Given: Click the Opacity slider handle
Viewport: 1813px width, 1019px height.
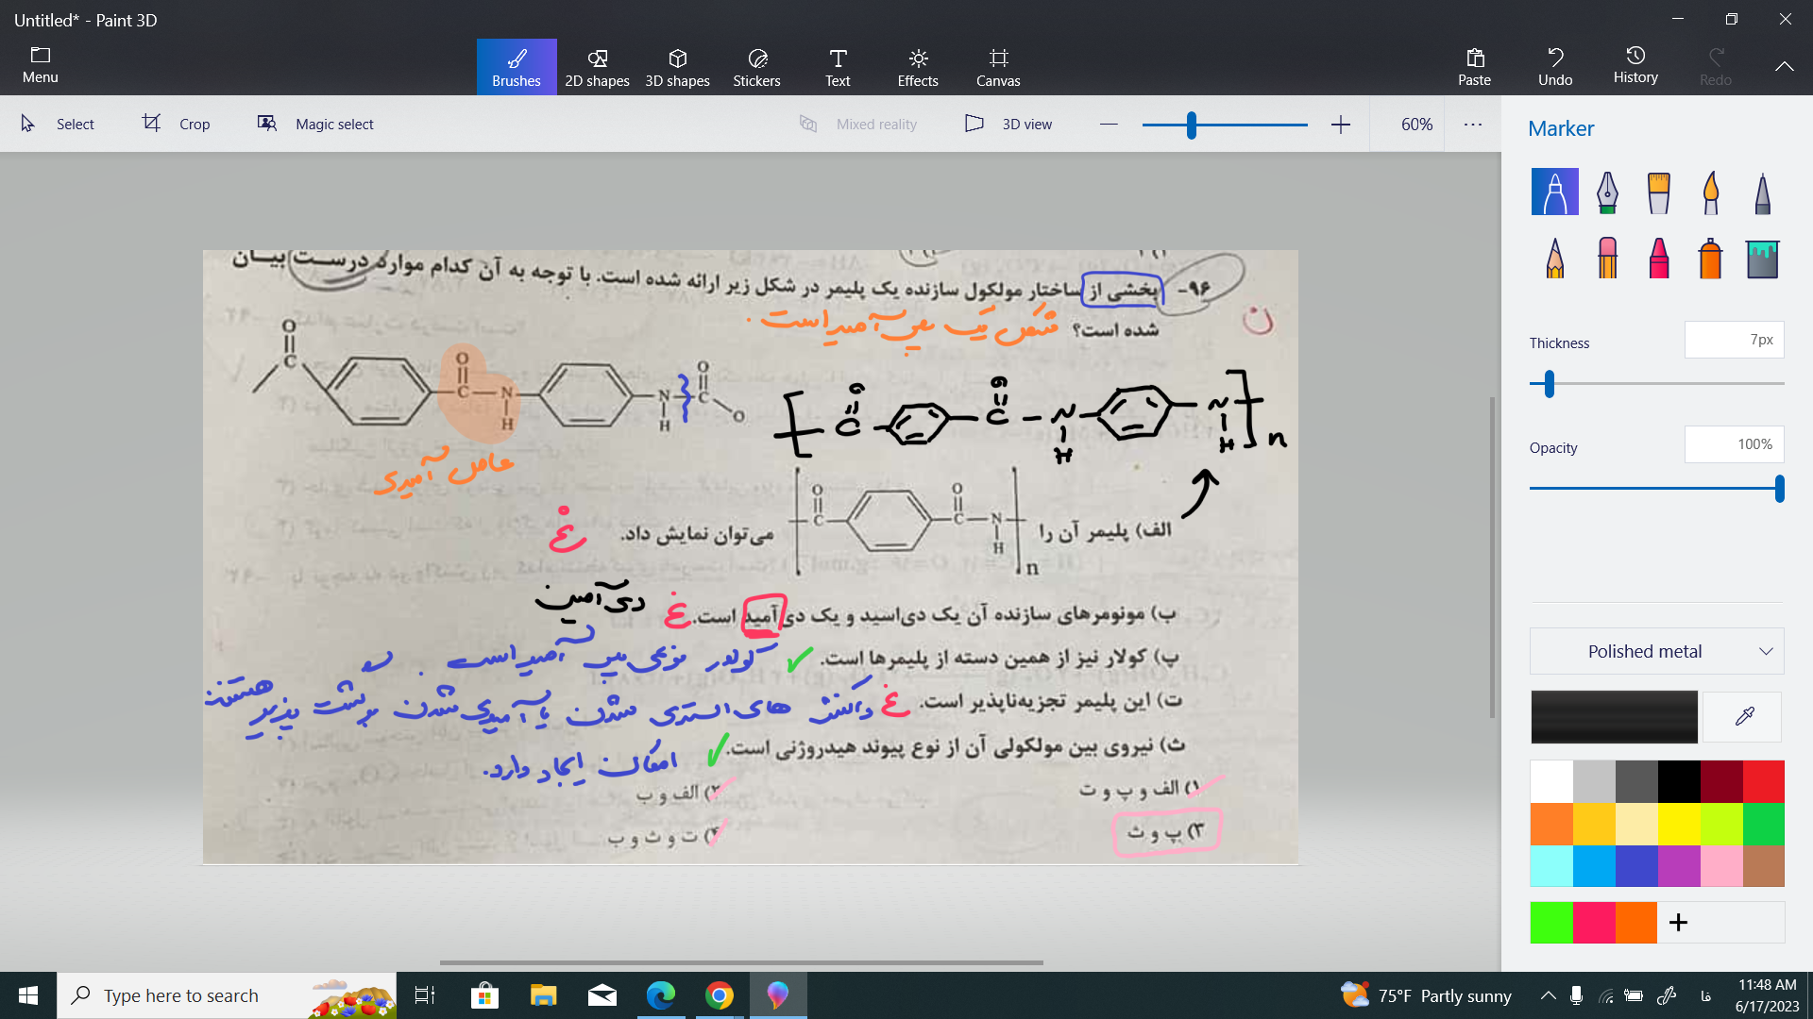Looking at the screenshot, I should coord(1779,489).
